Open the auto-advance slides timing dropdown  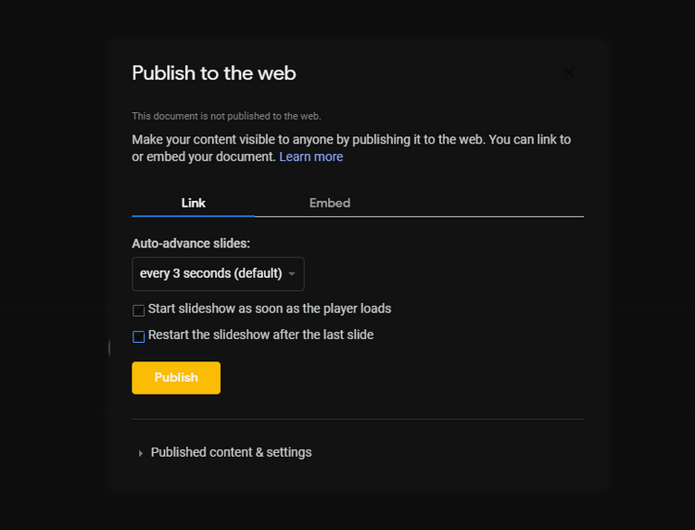coord(218,274)
